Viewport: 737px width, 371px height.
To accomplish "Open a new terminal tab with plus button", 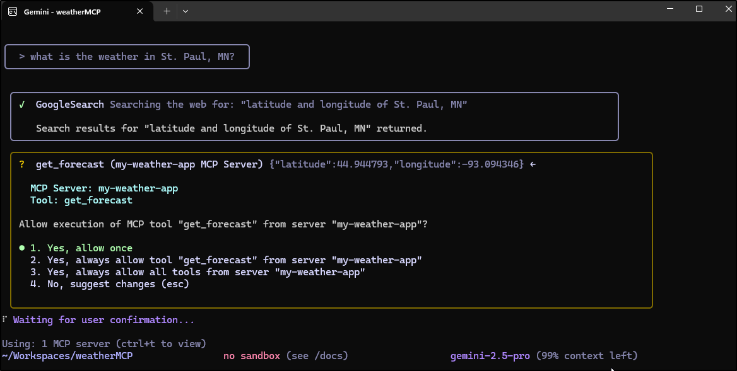I will (x=167, y=11).
